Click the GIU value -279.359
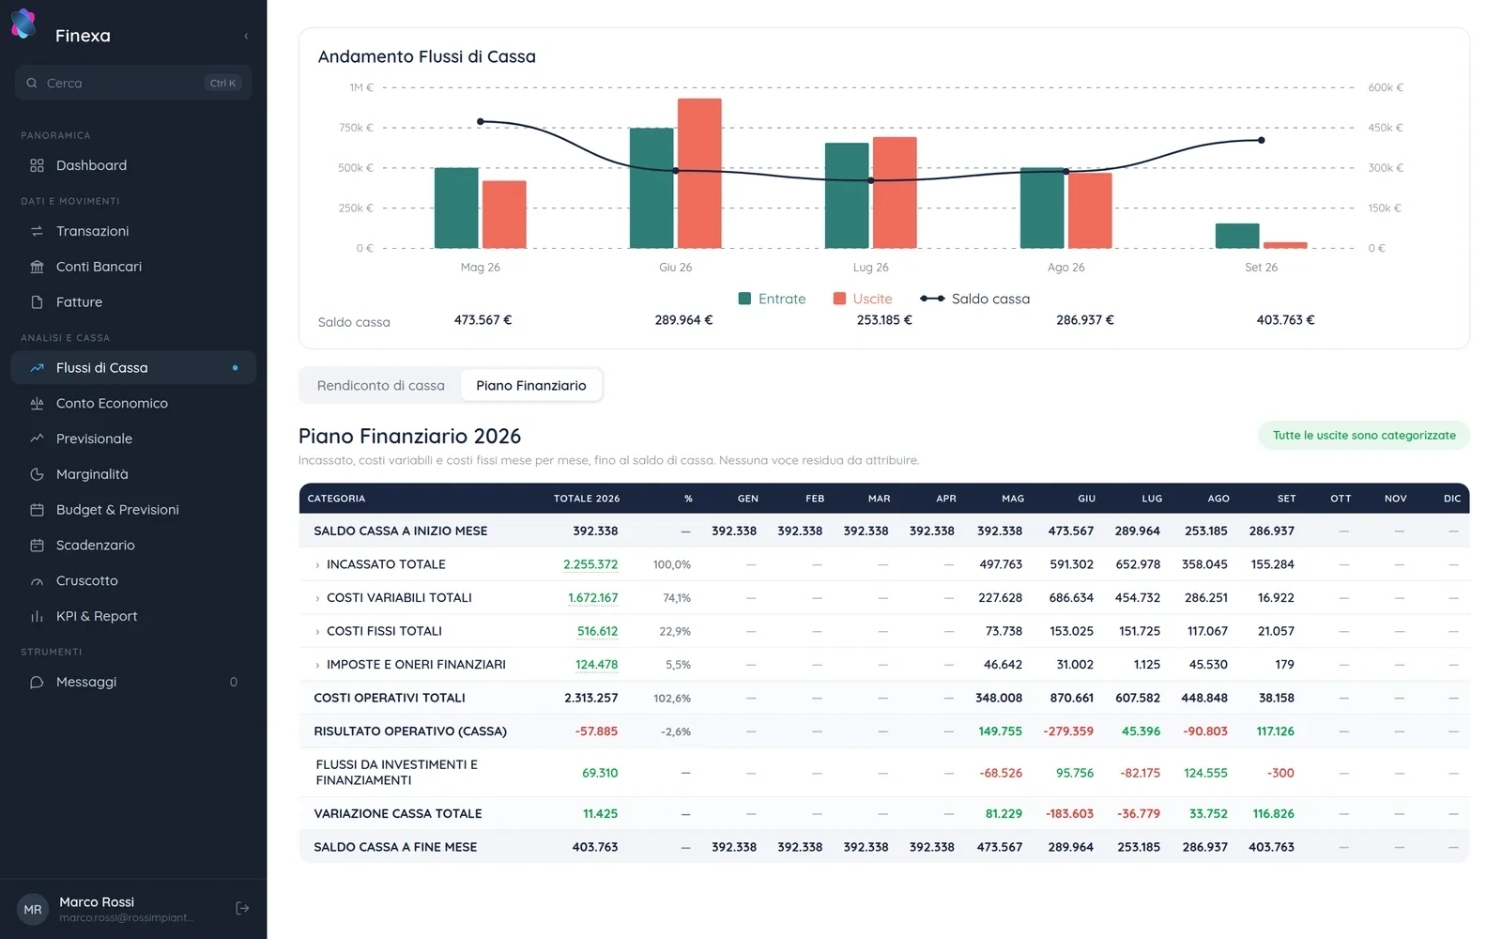 click(x=1068, y=731)
